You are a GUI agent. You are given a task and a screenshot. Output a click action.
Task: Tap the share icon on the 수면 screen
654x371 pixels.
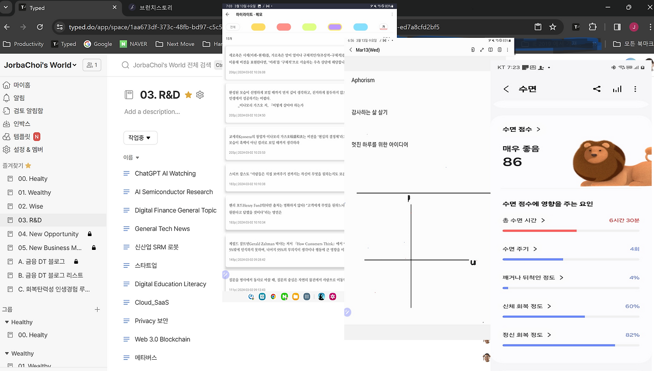point(597,88)
